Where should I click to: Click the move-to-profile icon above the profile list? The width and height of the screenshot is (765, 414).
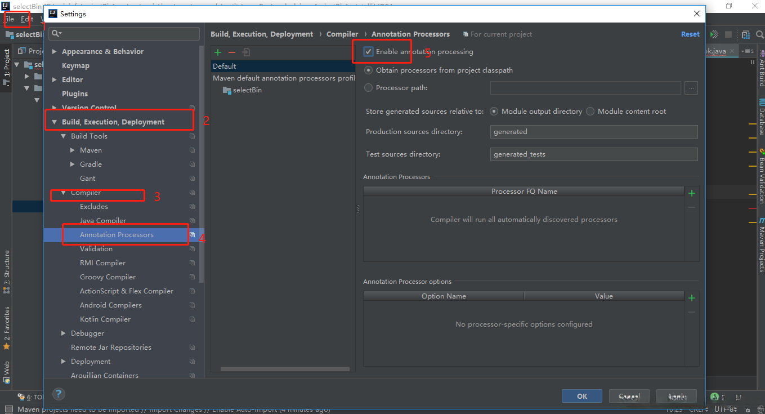coord(246,52)
